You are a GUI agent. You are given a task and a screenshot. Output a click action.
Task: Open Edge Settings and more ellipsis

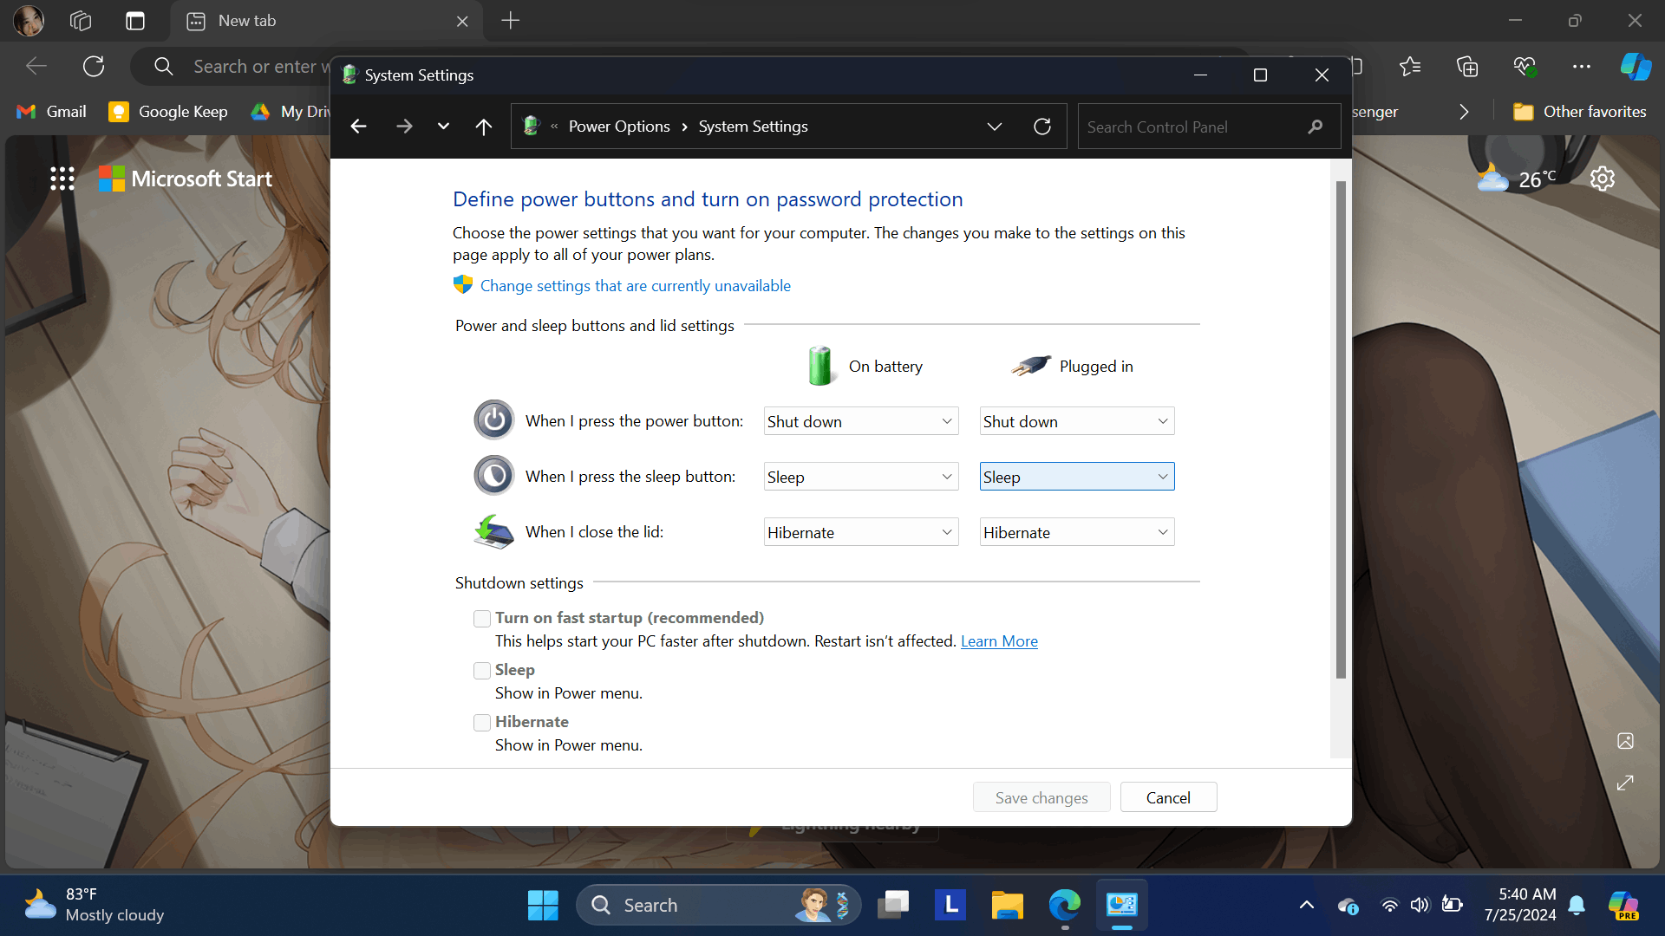coord(1582,66)
